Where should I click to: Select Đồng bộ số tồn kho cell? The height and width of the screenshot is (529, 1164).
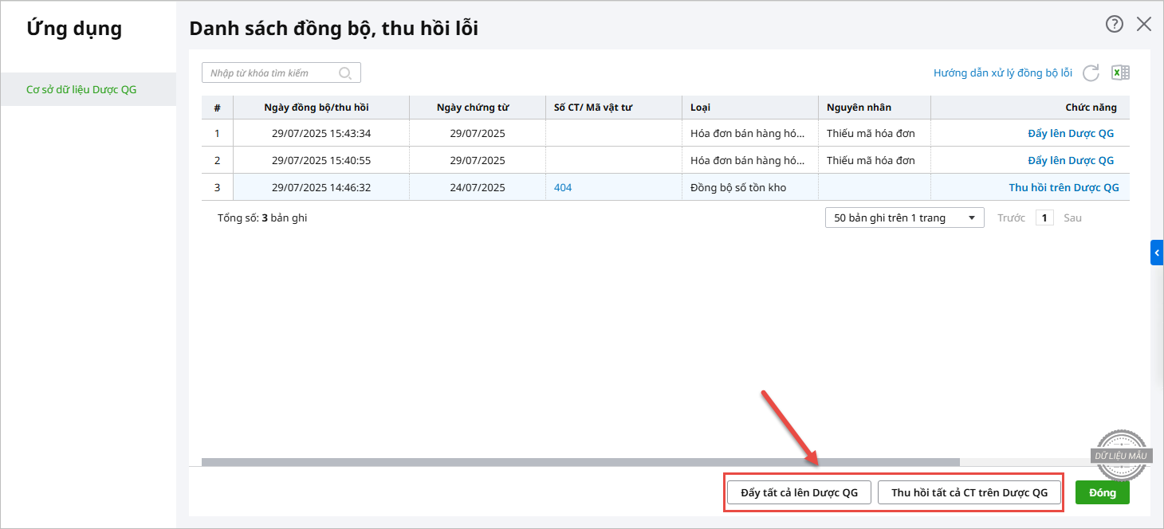pos(750,187)
